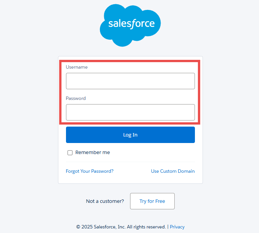
Task: Click the Try for Free button
Action: 152,201
